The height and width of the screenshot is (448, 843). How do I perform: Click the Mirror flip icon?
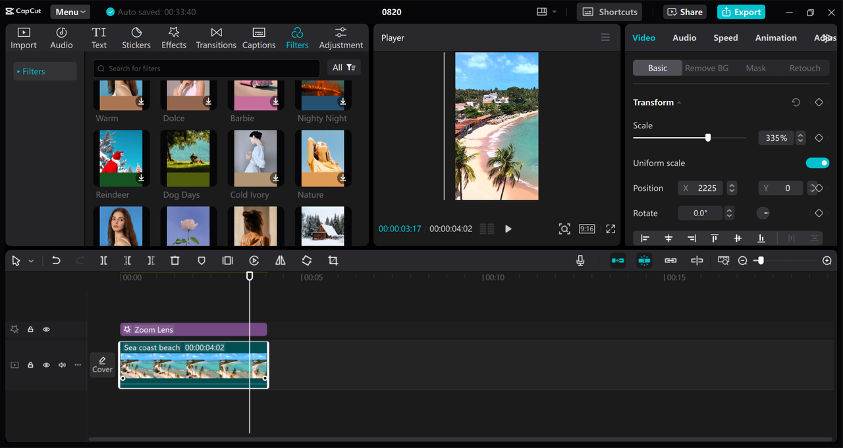pyautogui.click(x=281, y=261)
